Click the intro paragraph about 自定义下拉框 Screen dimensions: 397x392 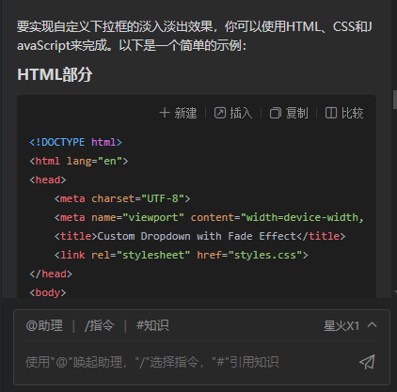pos(195,36)
